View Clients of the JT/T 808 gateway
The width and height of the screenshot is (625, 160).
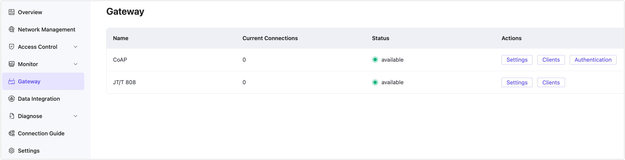pyautogui.click(x=551, y=82)
